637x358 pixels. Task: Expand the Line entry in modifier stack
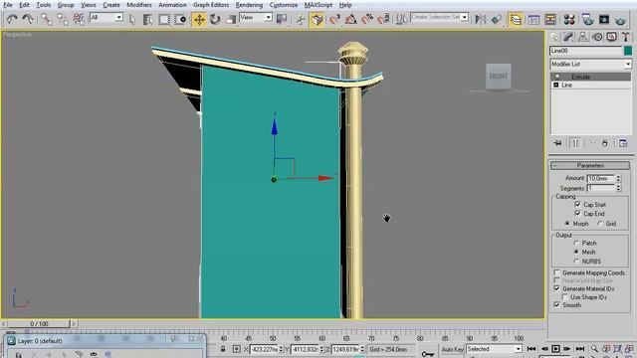coord(556,85)
